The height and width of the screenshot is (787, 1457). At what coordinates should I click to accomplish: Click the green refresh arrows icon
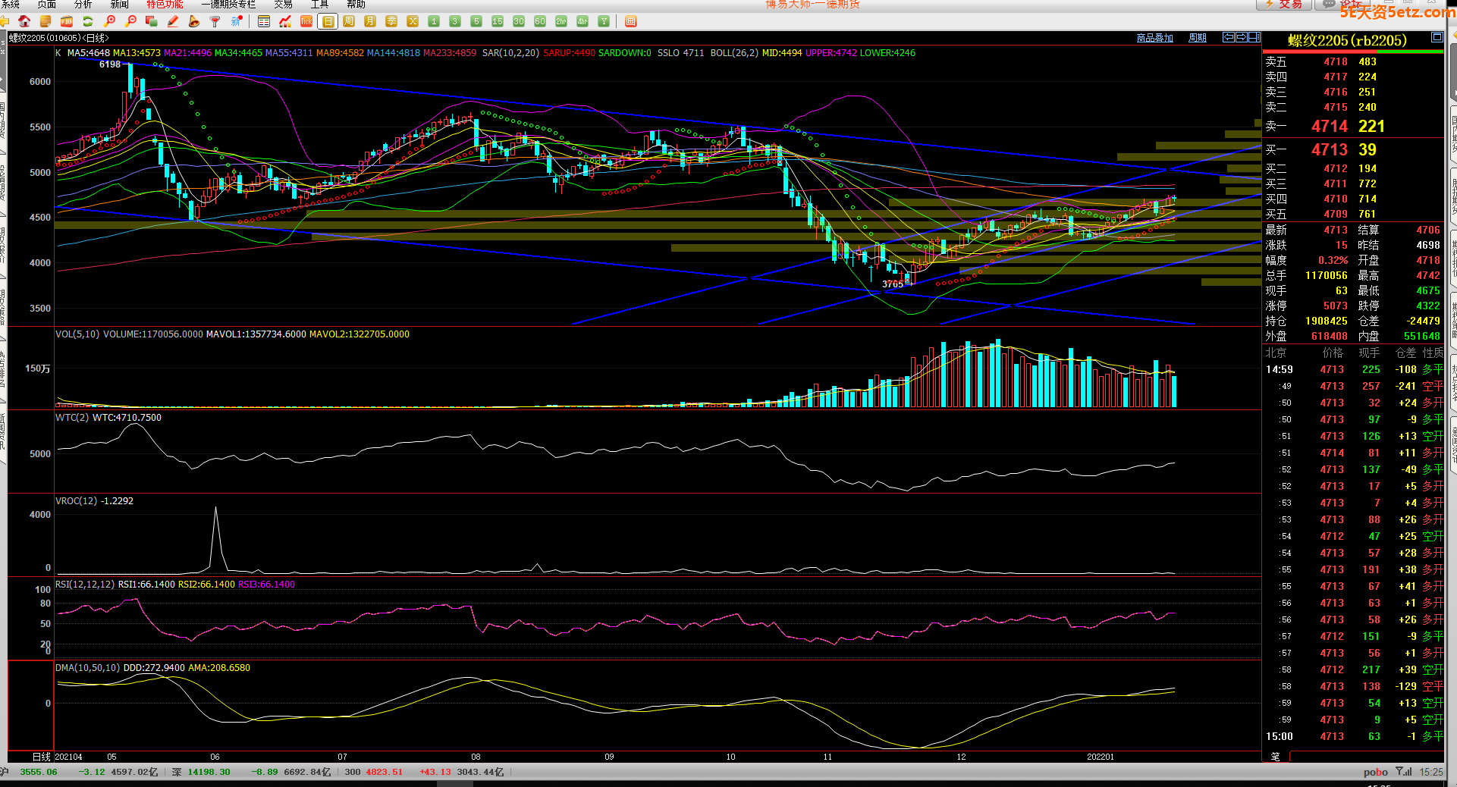(x=88, y=21)
